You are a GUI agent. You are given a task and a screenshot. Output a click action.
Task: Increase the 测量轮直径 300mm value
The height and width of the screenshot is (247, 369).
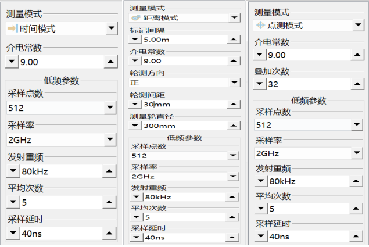click(x=234, y=126)
